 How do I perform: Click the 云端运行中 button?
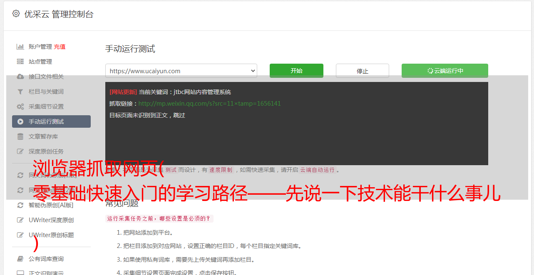445,71
